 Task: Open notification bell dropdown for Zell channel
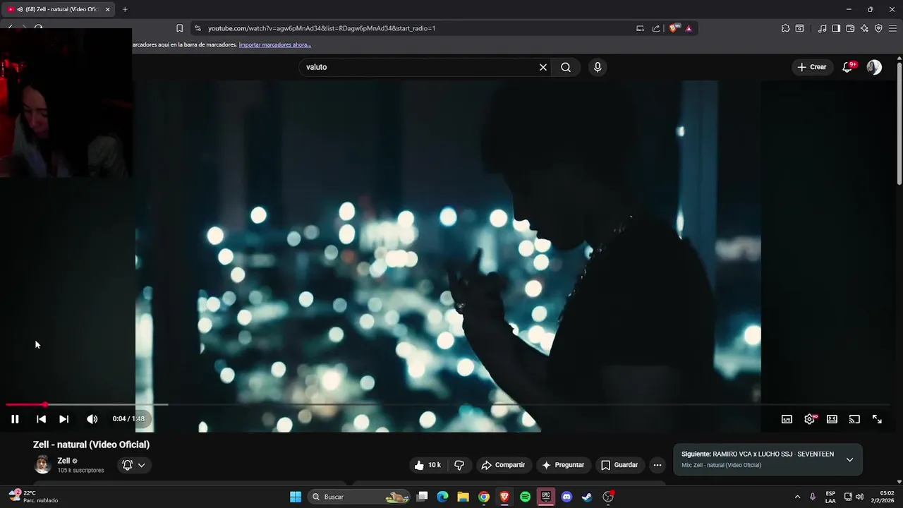click(133, 465)
